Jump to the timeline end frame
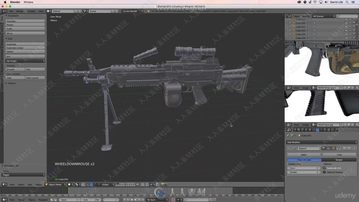359x202 pixels. point(143,200)
